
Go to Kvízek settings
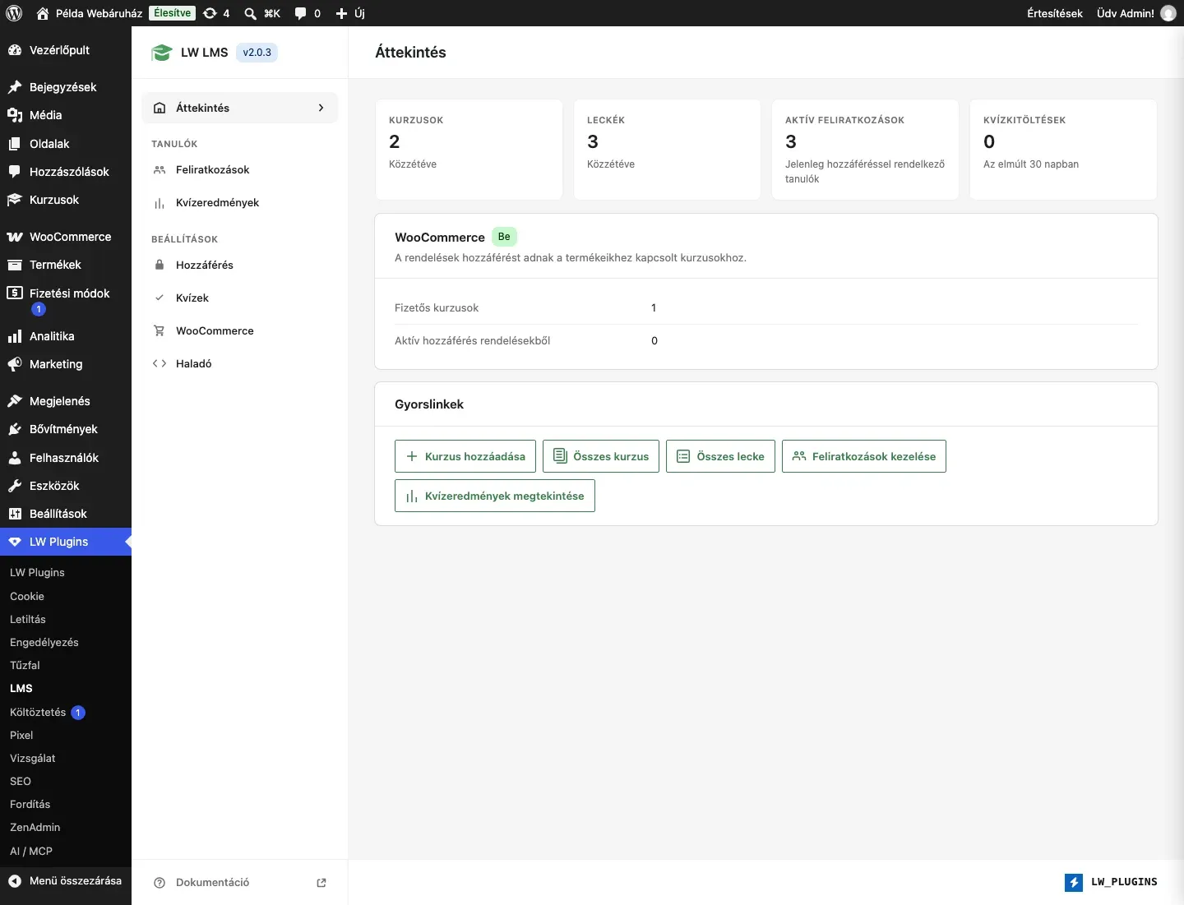click(240, 298)
